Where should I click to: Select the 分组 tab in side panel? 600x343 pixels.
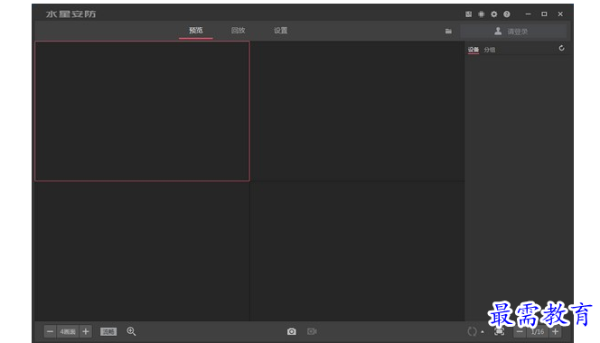490,50
